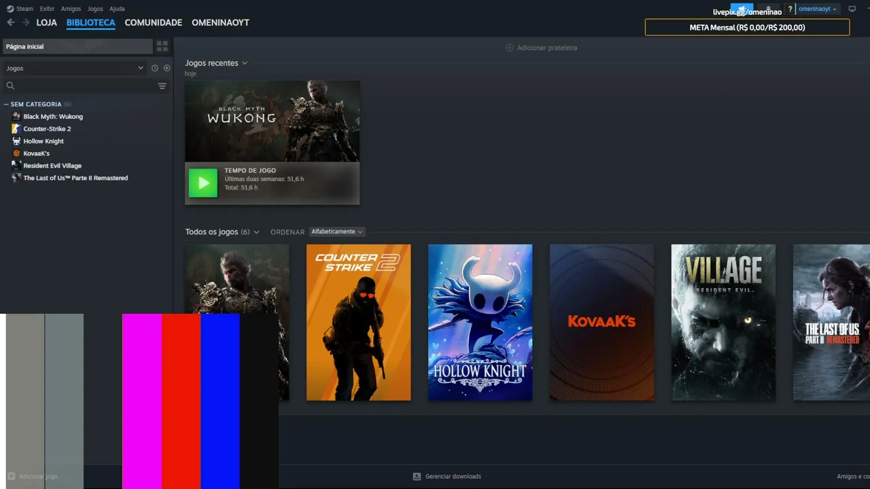Click the Black Myth: Wukong sidebar icon
The width and height of the screenshot is (870, 489).
(x=16, y=117)
